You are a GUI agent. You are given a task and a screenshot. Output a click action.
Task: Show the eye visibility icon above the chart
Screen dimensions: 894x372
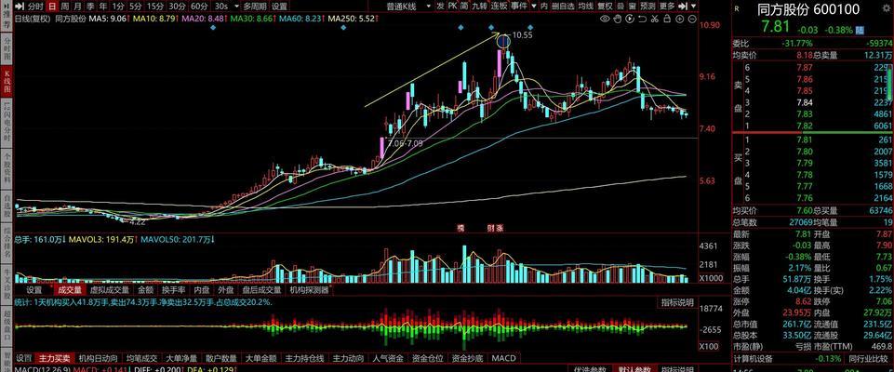point(606,19)
